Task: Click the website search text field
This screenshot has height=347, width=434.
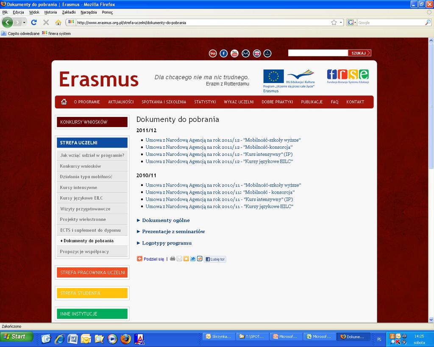Action: 318,53
